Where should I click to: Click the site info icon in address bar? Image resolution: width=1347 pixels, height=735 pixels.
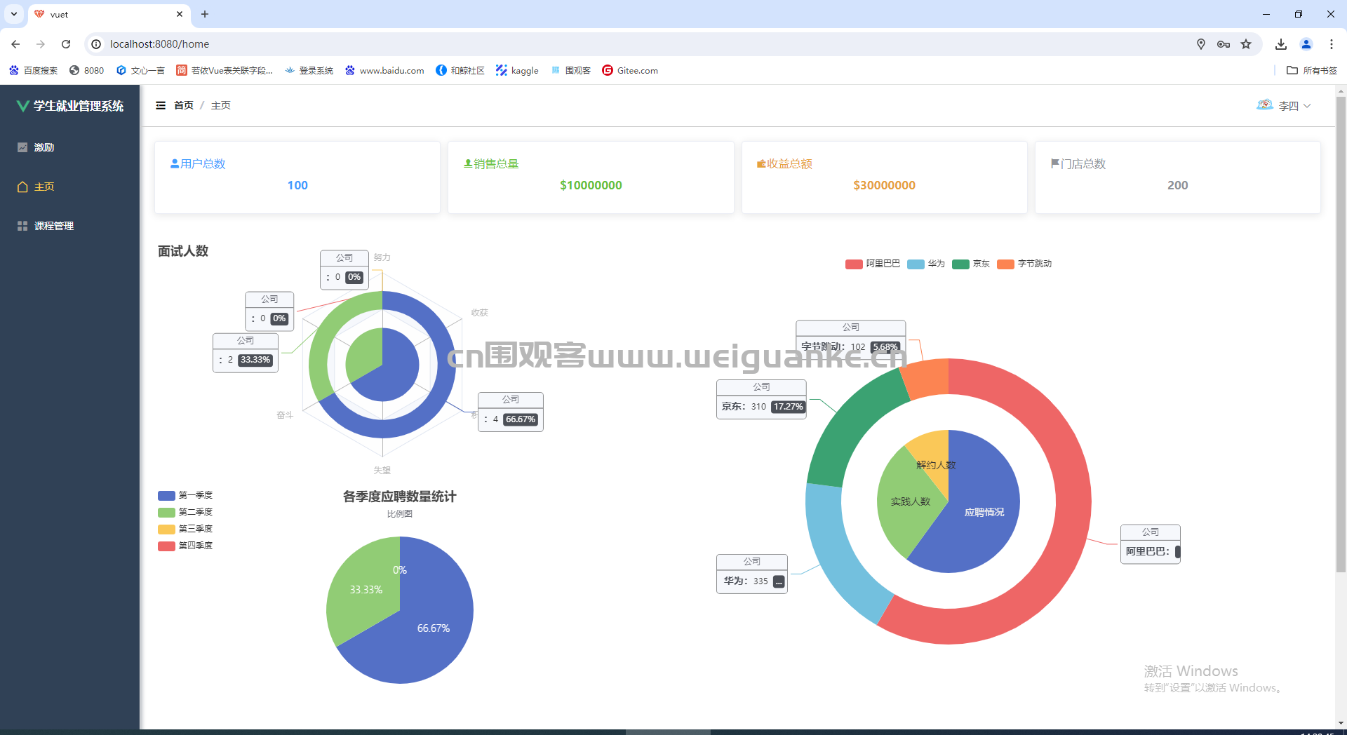(x=96, y=44)
